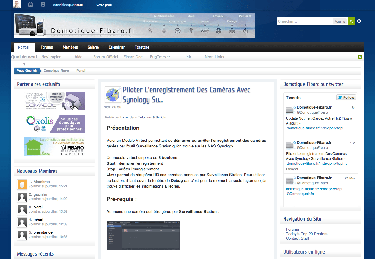
Task: Switch to the Forums tab
Action: tap(47, 47)
